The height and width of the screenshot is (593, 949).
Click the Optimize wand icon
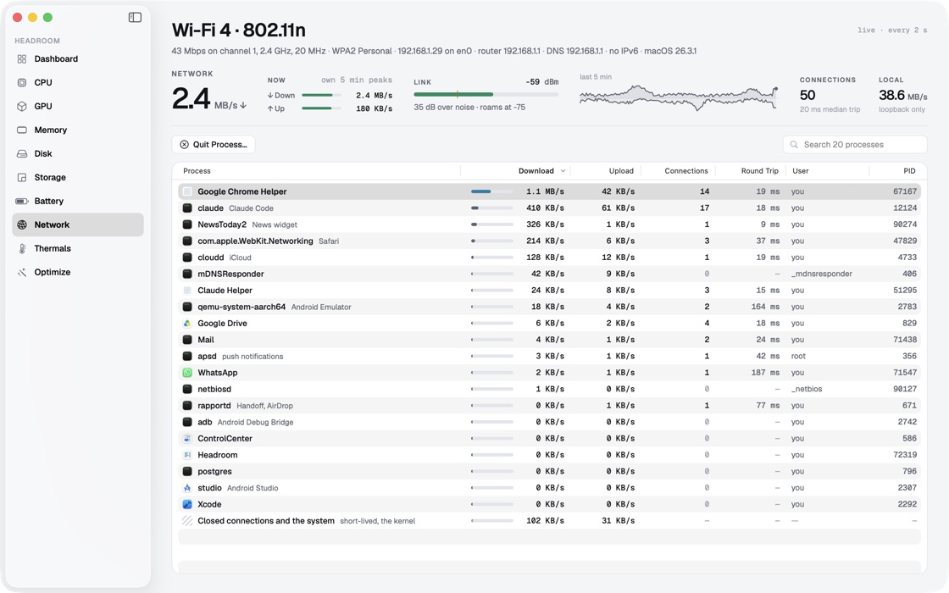(x=22, y=272)
